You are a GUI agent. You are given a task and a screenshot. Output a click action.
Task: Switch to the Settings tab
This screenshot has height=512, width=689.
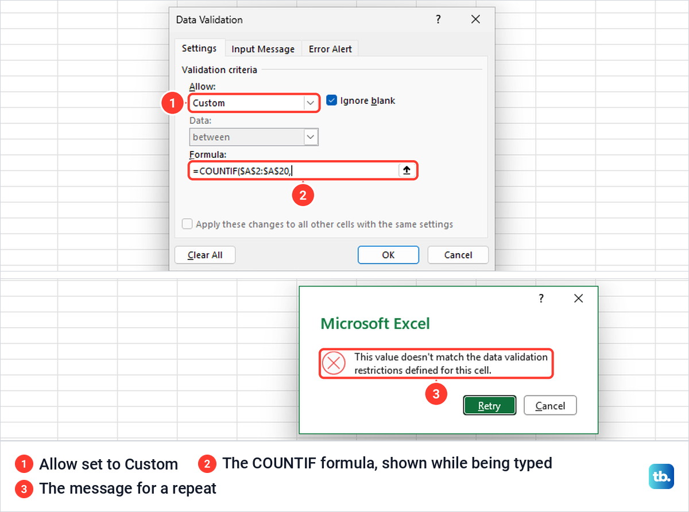point(199,49)
